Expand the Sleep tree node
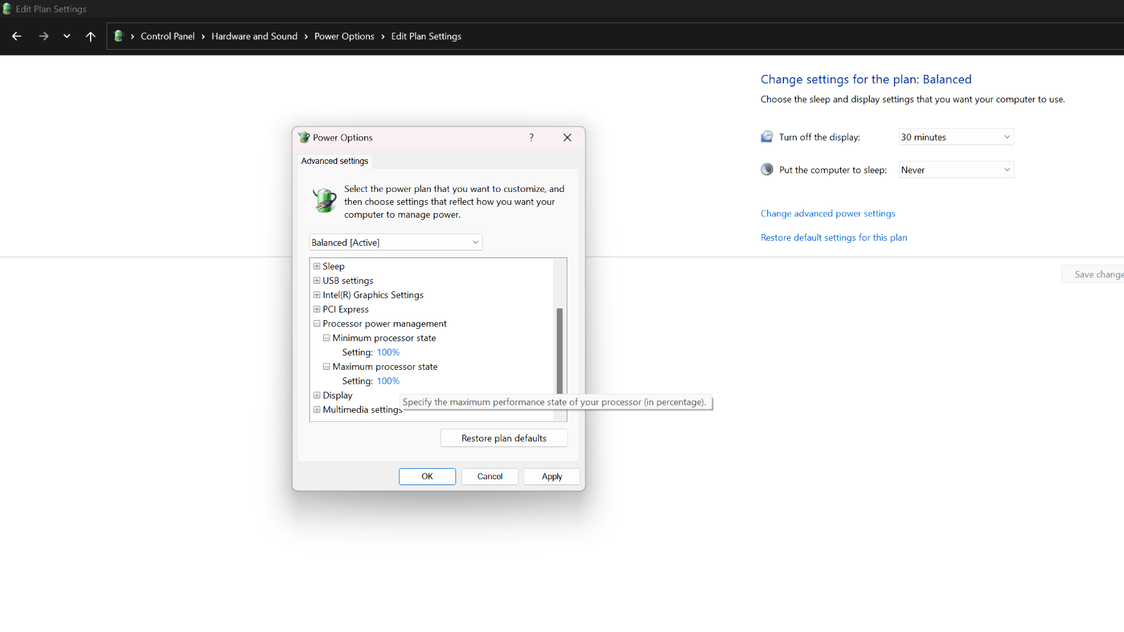This screenshot has width=1124, height=632. [317, 266]
